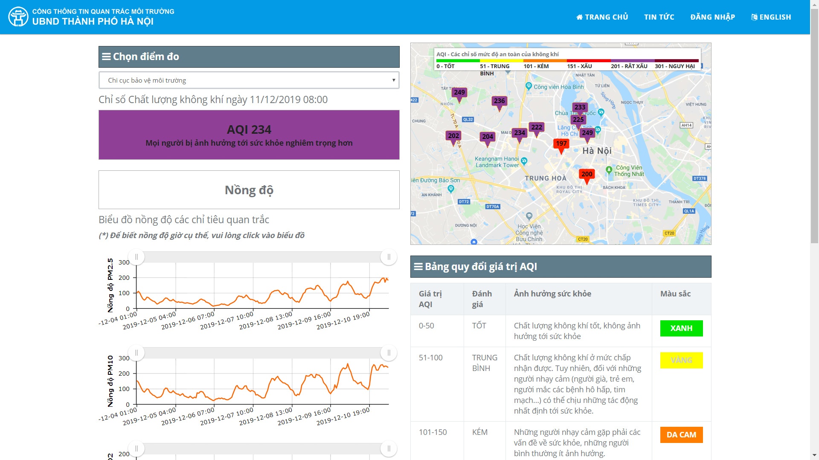Click the PM10 chart right range slider handle
Viewport: 819px width, 460px height.
pos(389,353)
